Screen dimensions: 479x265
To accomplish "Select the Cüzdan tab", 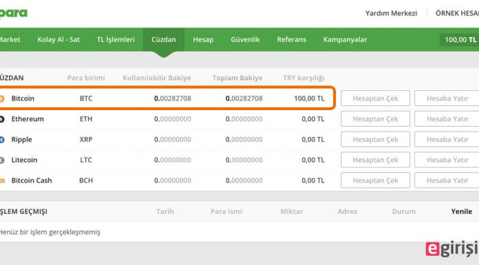I will click(x=164, y=39).
